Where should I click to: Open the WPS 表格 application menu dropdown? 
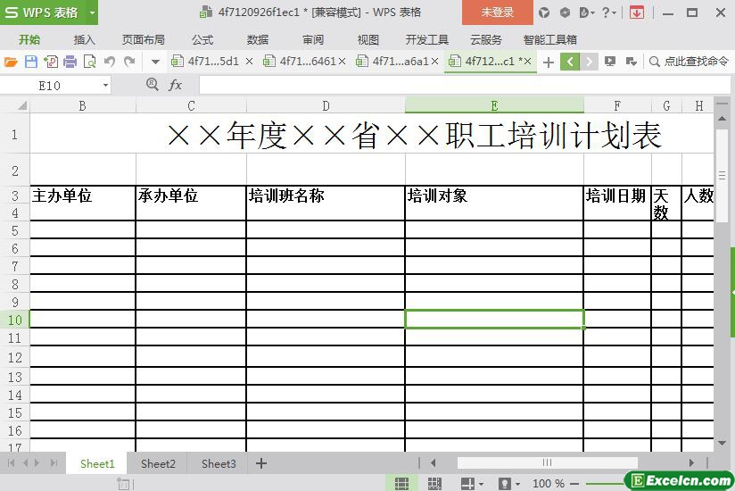pos(93,12)
